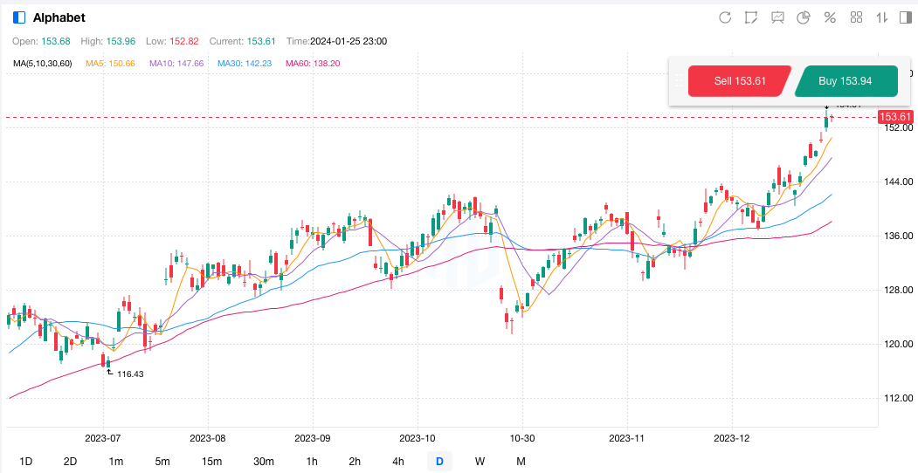Click the pie chart icon

pos(804,17)
